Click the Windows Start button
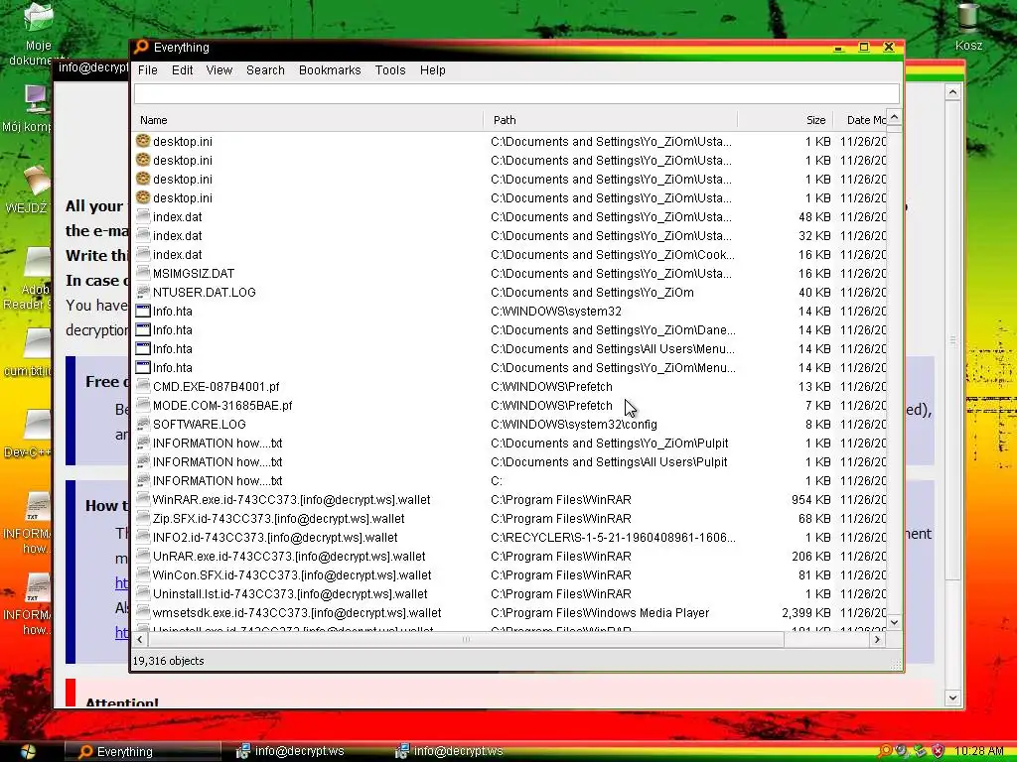Image resolution: width=1017 pixels, height=762 pixels. pos(27,752)
